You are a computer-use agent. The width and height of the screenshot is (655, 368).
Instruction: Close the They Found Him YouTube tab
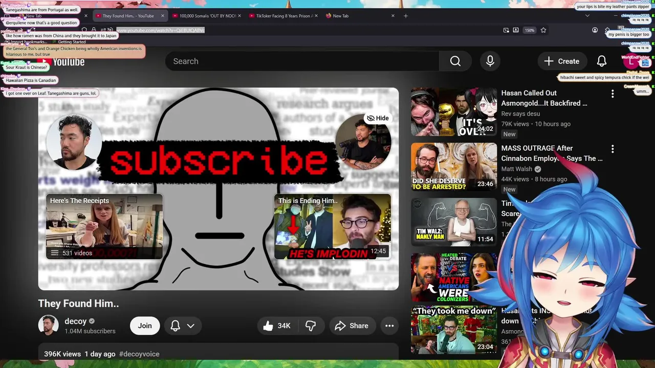point(163,16)
